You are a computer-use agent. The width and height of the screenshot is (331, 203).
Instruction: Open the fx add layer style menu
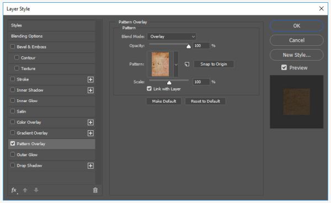click(14, 190)
